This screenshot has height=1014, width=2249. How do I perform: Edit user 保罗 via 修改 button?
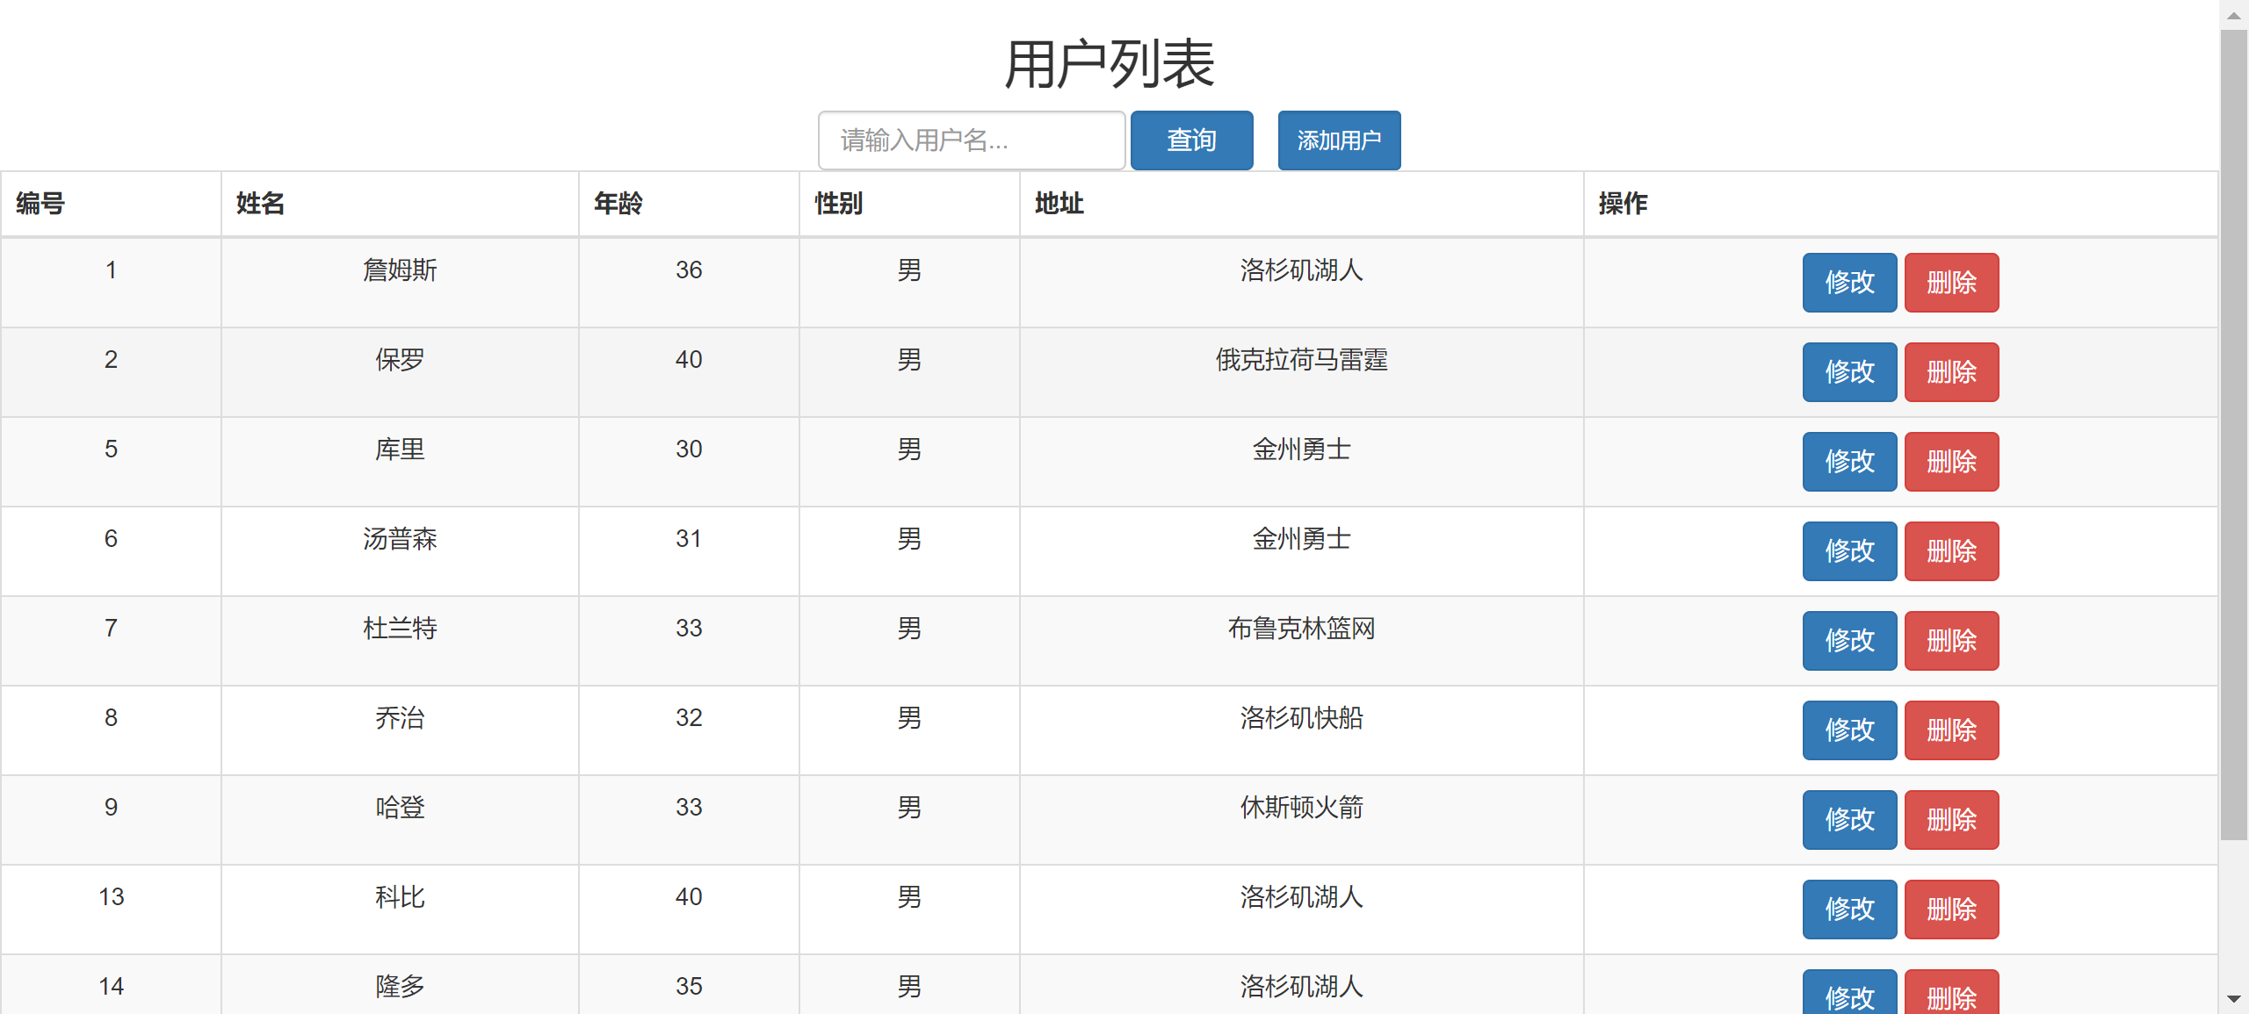tap(1848, 372)
